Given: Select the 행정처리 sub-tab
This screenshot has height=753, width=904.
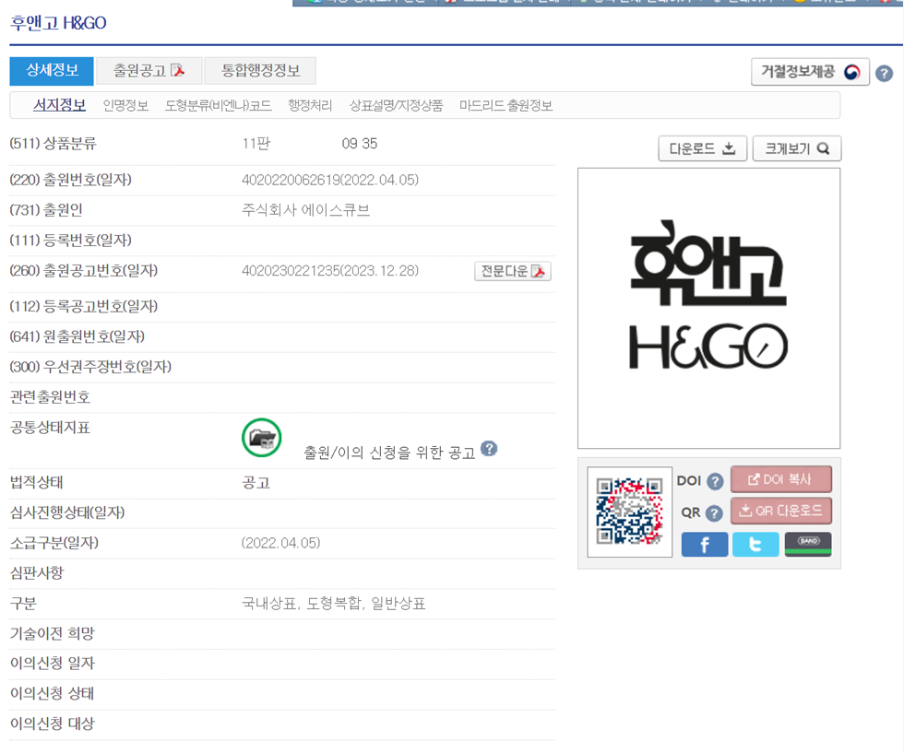Looking at the screenshot, I should click(310, 105).
